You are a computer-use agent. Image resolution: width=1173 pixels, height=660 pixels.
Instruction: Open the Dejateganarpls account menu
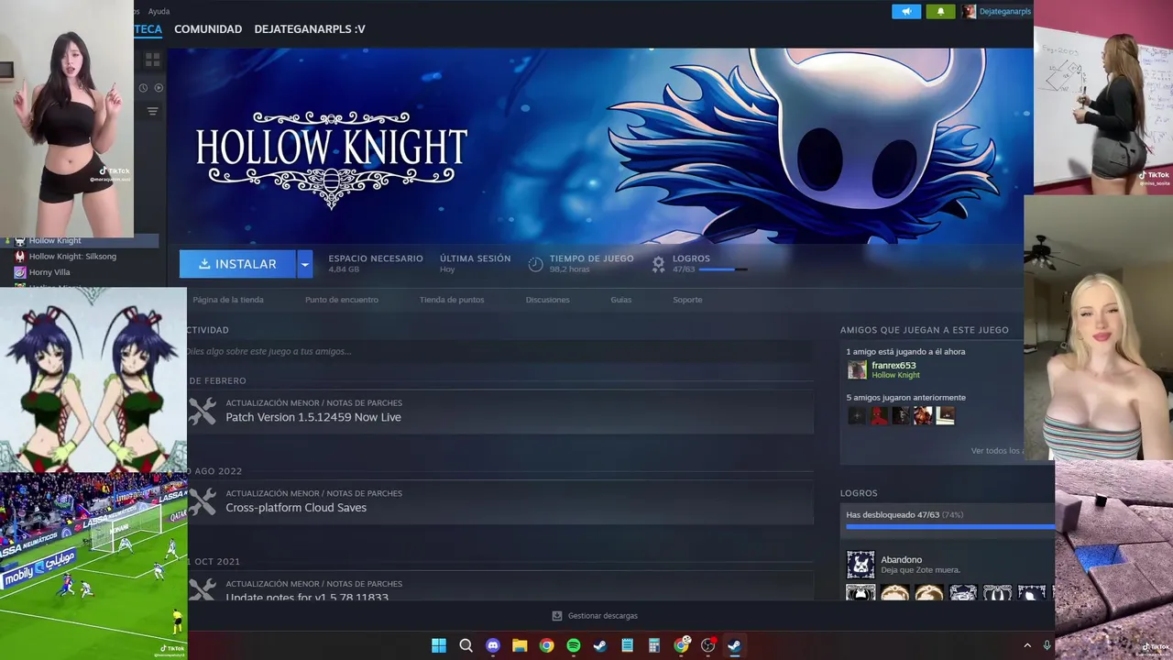coord(1005,11)
